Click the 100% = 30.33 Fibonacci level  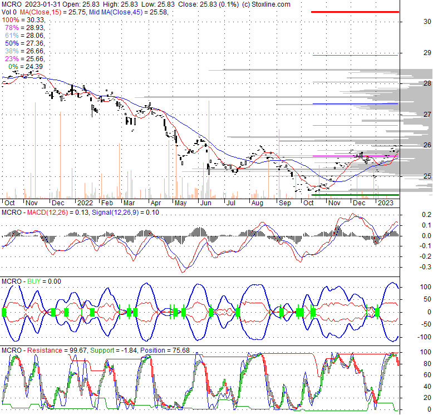[x=23, y=20]
